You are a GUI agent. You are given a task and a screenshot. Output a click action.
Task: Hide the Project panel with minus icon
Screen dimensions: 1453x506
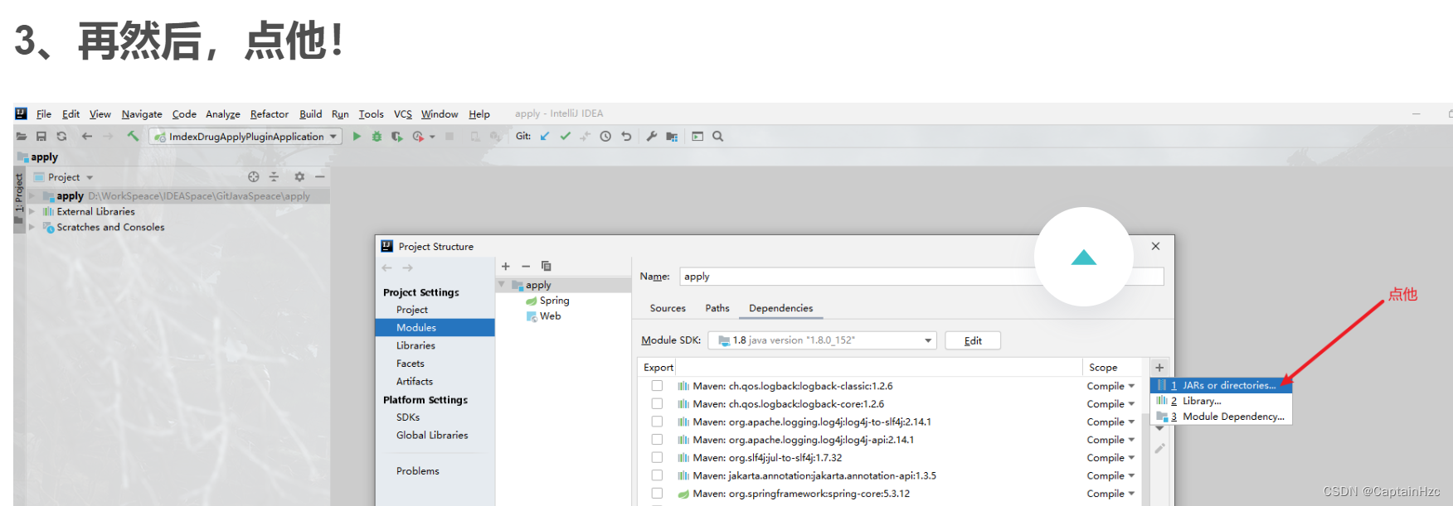click(x=319, y=176)
